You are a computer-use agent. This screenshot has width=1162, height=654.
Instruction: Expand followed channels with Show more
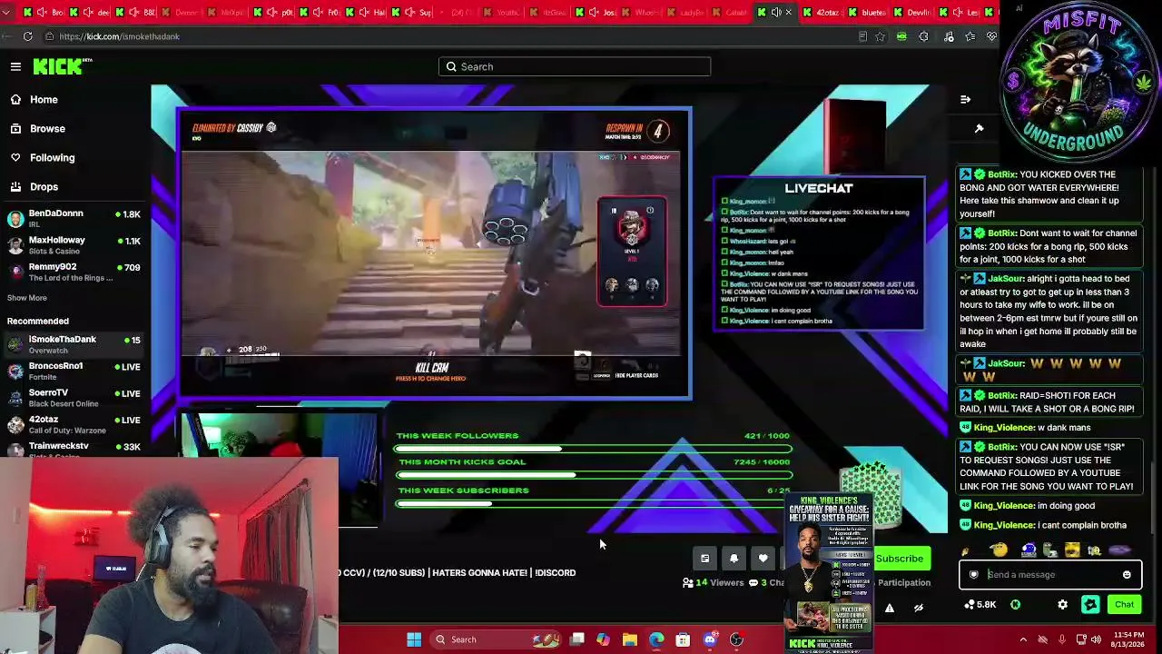point(27,298)
